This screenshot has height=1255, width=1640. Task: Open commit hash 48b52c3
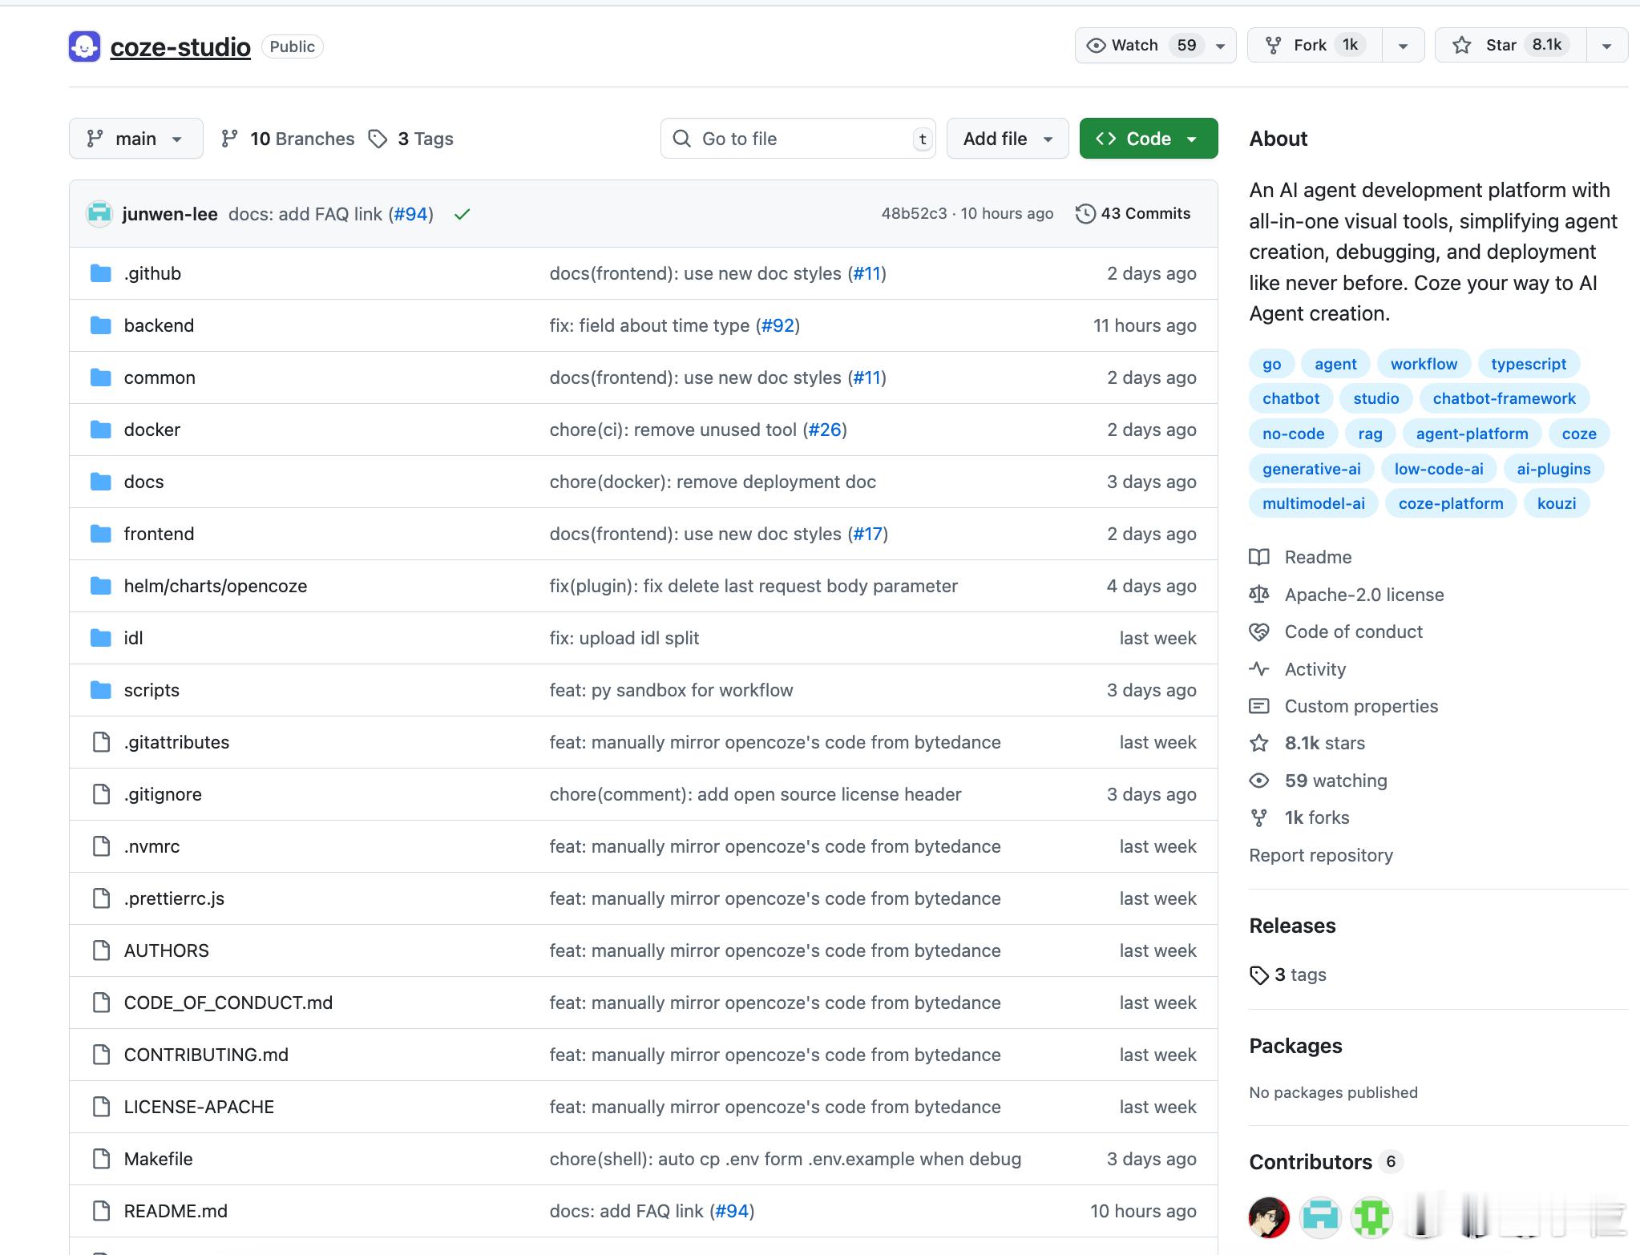[x=914, y=213]
